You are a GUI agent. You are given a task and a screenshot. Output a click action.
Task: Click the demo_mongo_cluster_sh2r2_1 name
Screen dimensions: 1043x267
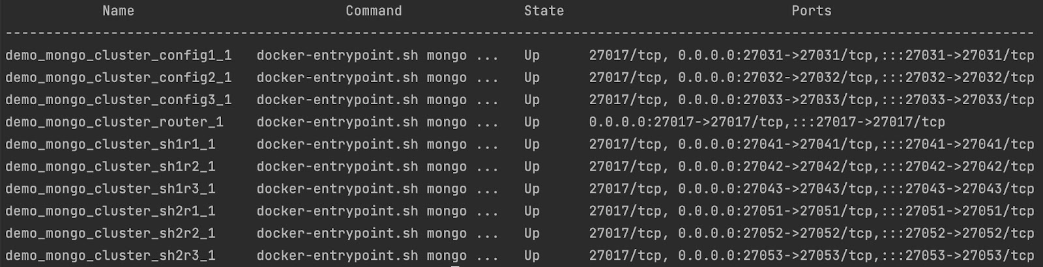[x=110, y=233]
